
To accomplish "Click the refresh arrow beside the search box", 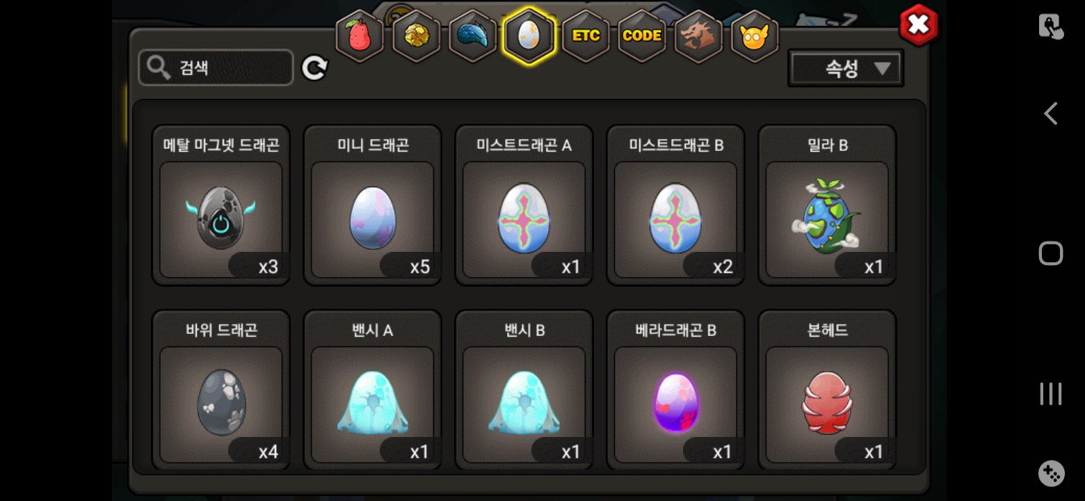I will pyautogui.click(x=314, y=67).
